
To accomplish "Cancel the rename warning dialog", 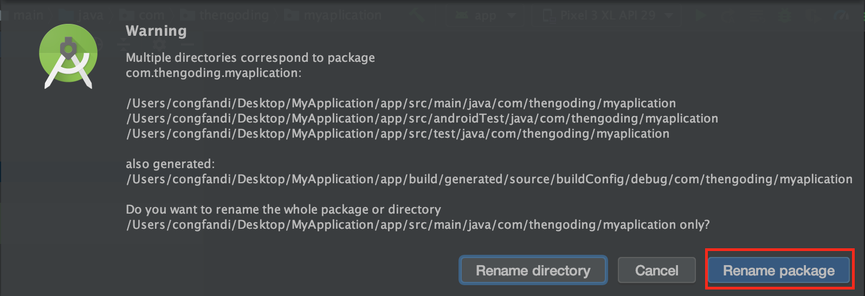I will pos(656,270).
